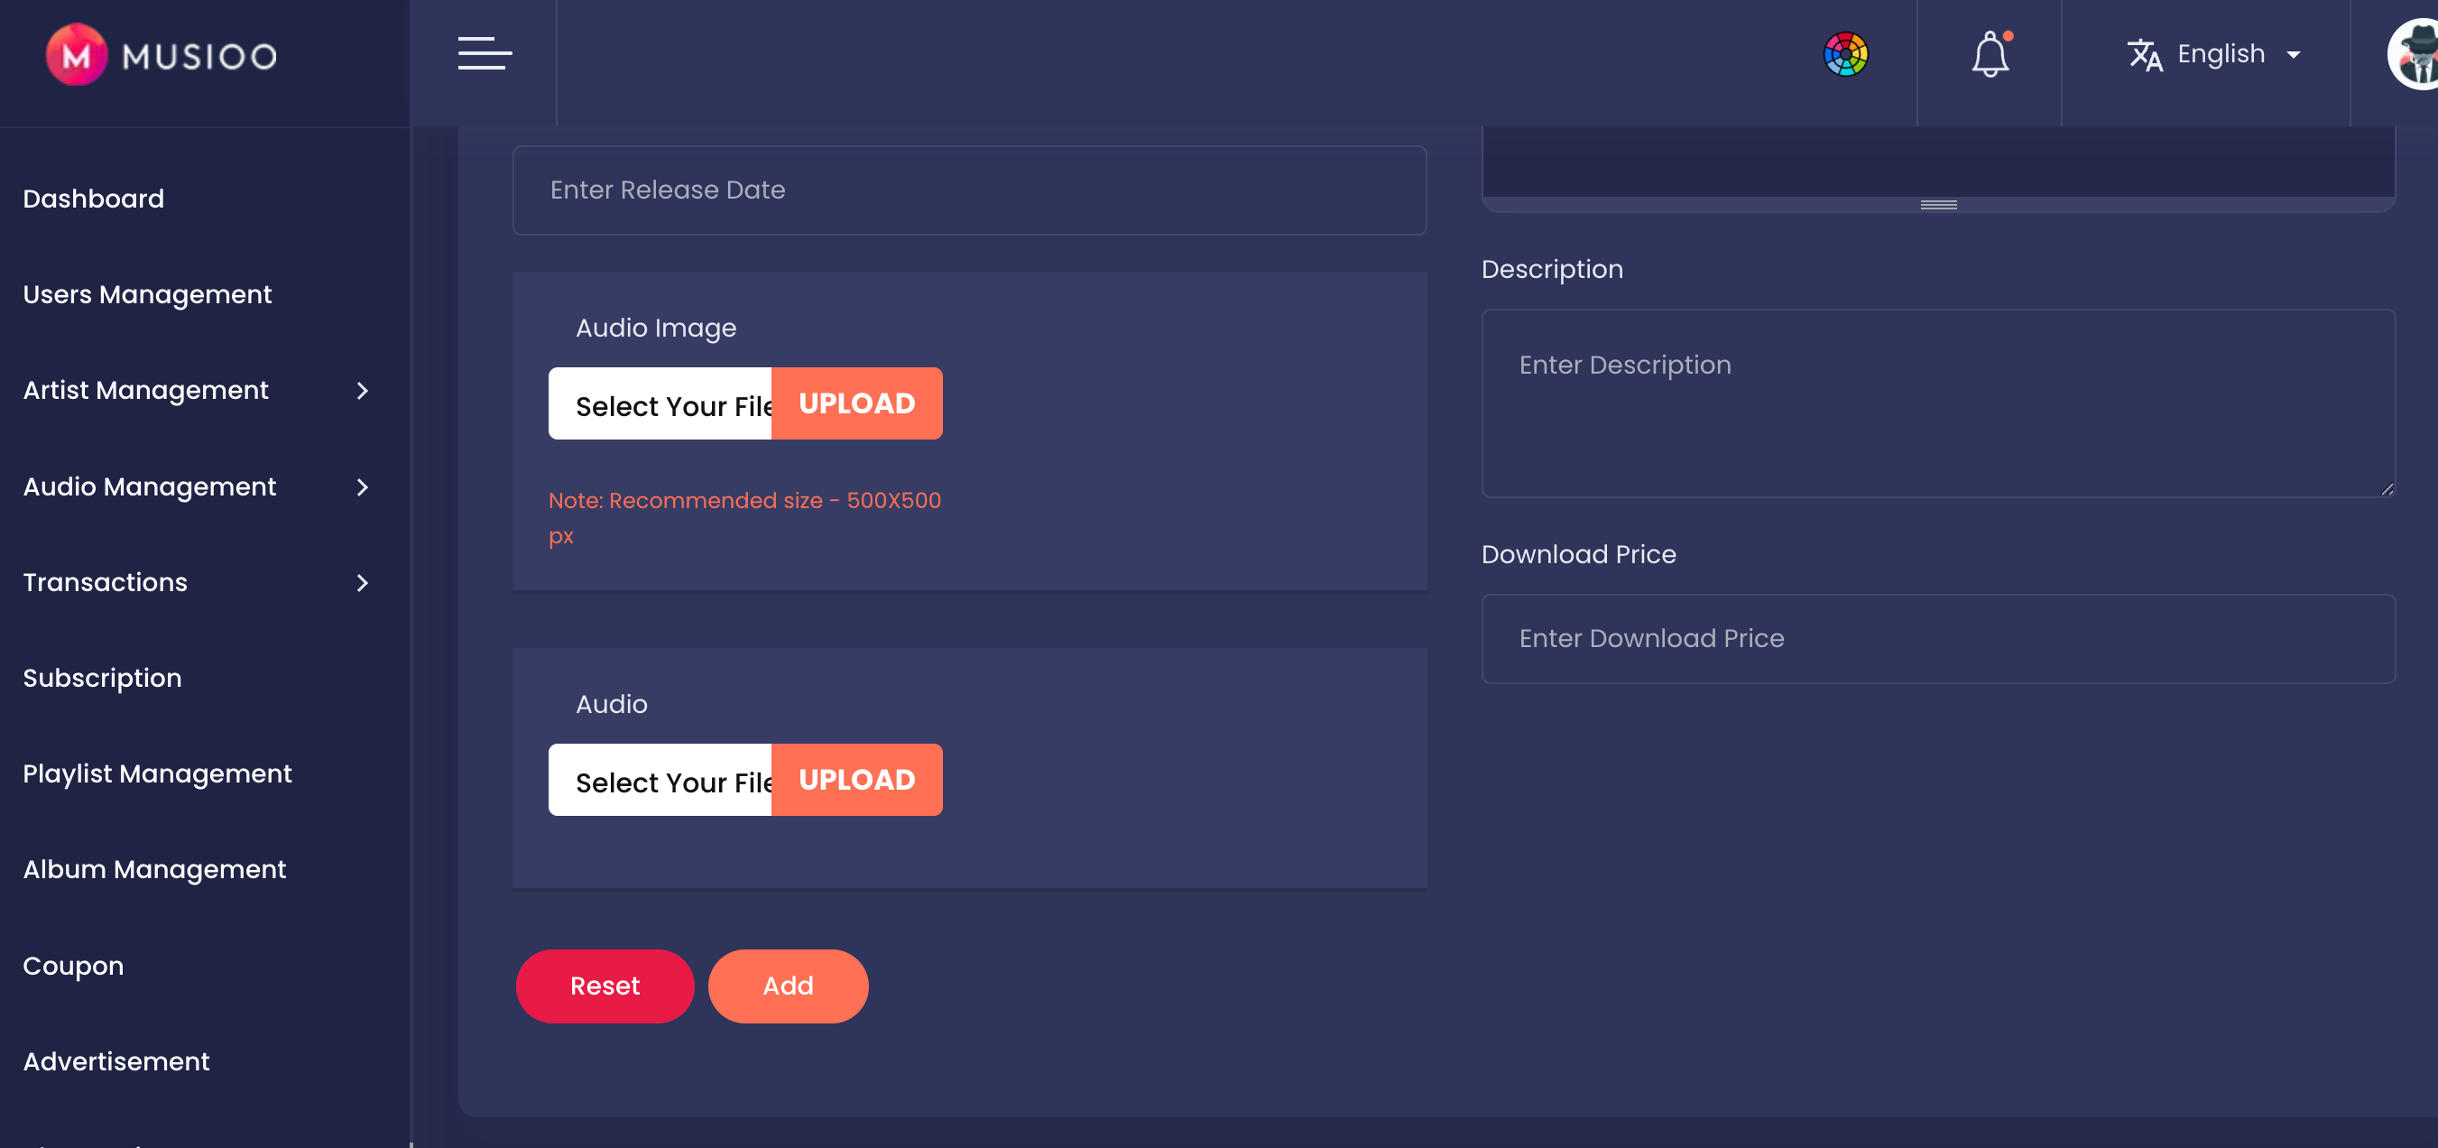Screen dimensions: 2438x1148
Task: Open Users Management
Action: [x=147, y=294]
